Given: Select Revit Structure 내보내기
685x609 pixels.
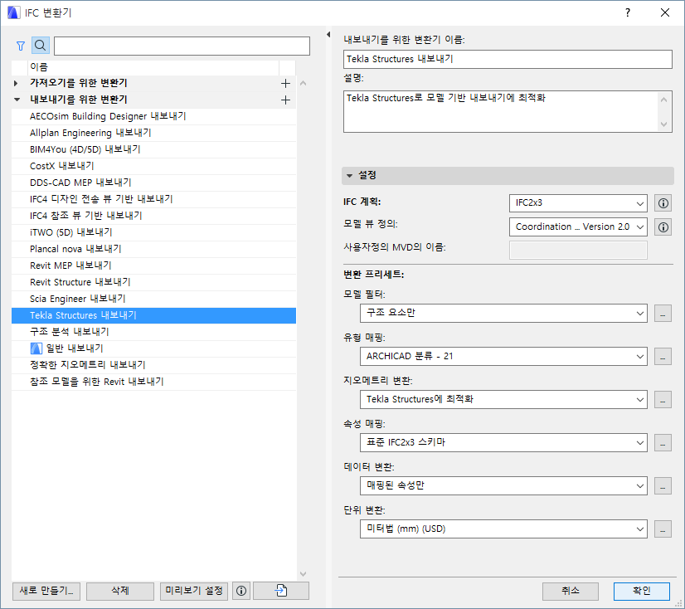Looking at the screenshot, I should coord(153,282).
